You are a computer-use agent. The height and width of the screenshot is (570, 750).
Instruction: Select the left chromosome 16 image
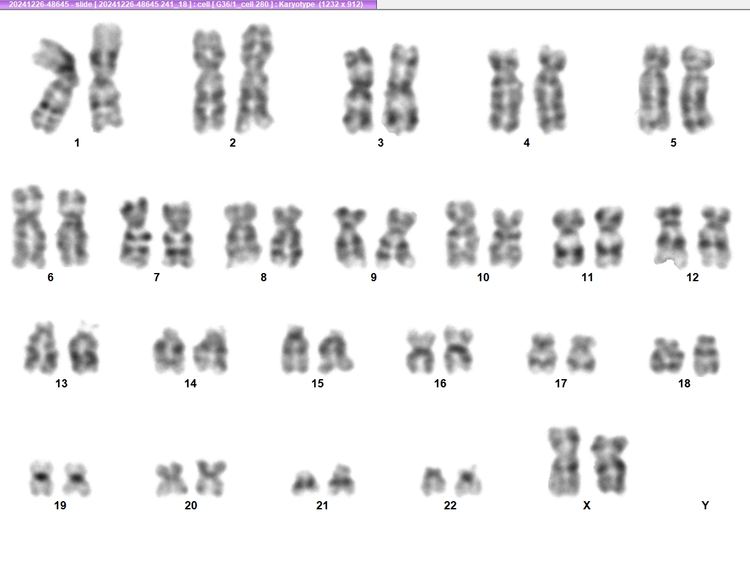tap(421, 351)
